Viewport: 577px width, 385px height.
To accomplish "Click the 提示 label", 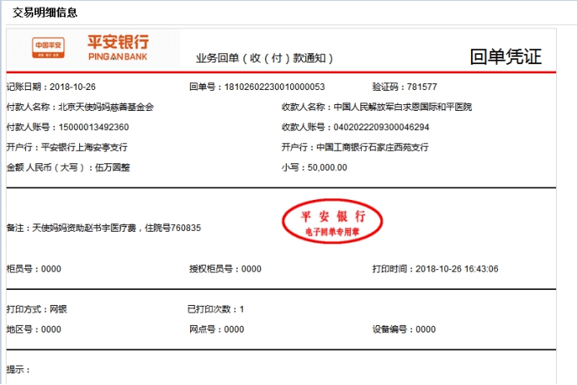I will 18,369.
